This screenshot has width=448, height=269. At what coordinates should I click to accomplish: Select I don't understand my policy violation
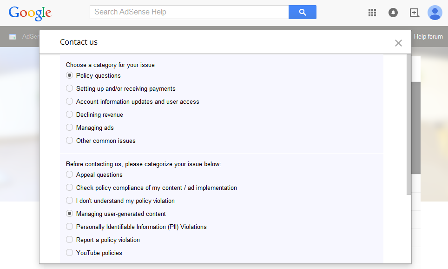coord(70,201)
